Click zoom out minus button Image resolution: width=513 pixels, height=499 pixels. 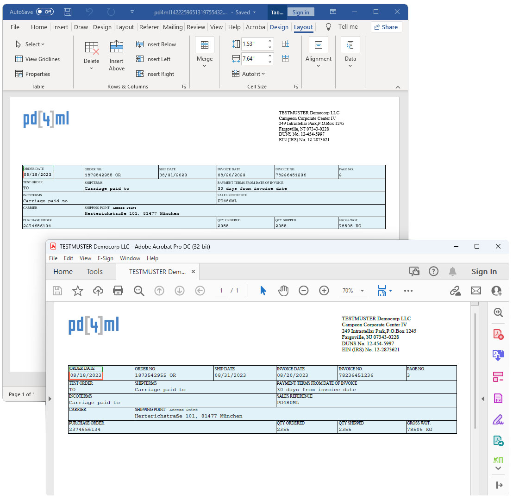tap(304, 291)
